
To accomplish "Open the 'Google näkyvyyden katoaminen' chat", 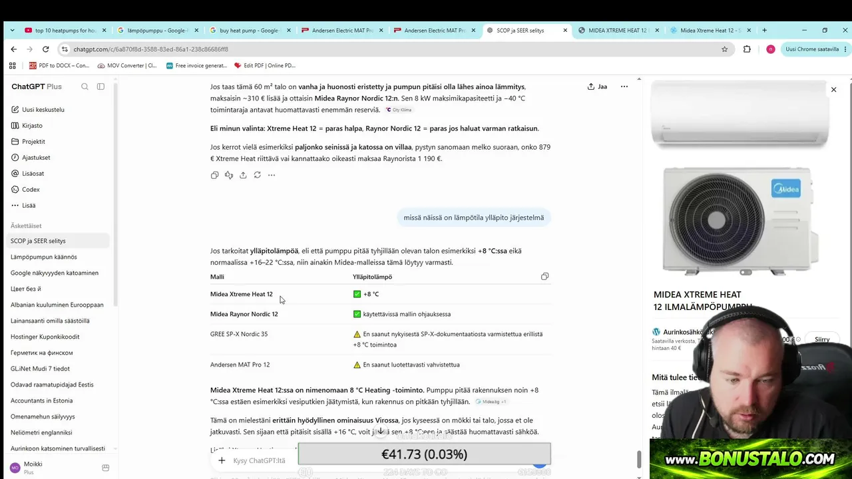I will coord(59,273).
